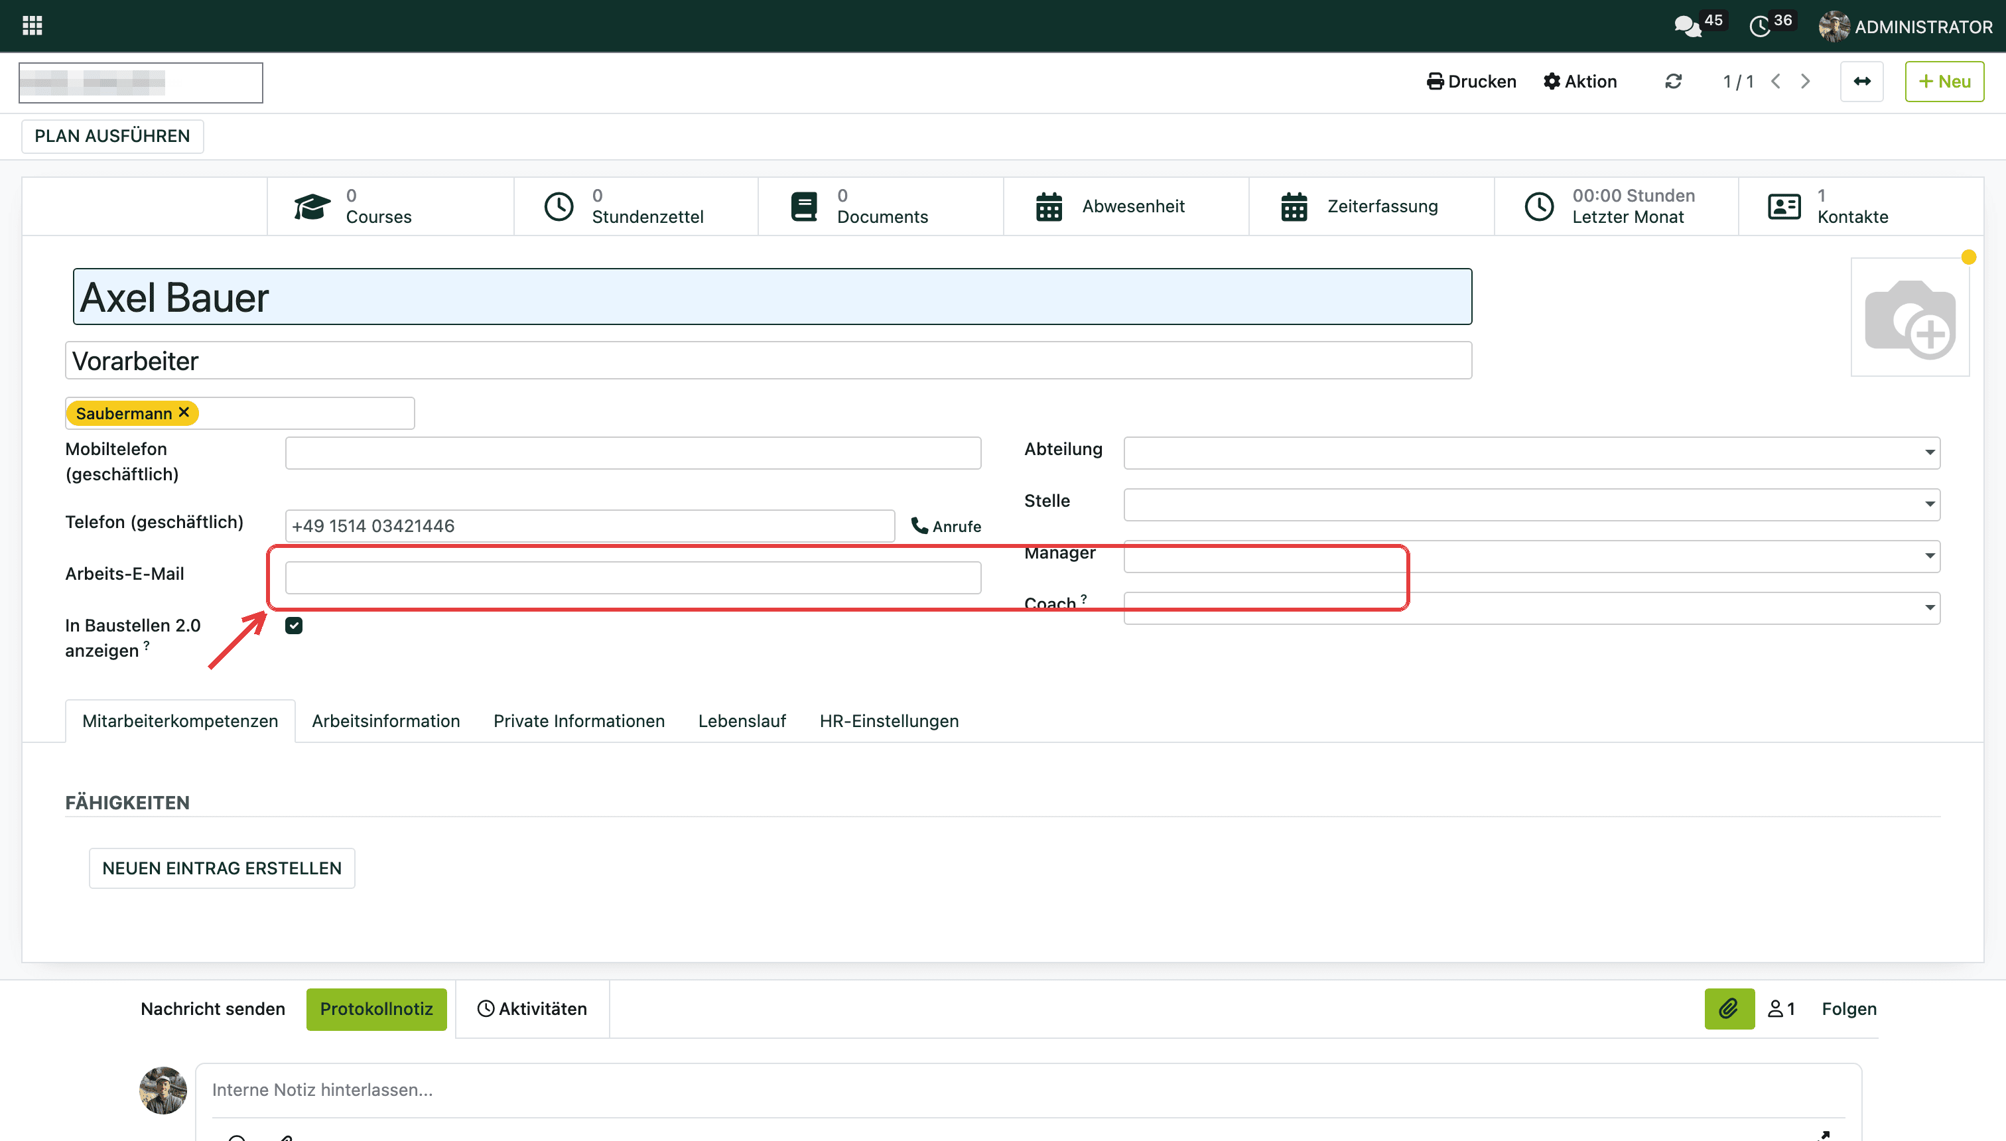The height and width of the screenshot is (1141, 2006).
Task: Expand the Abteilung dropdown
Action: click(x=1929, y=452)
